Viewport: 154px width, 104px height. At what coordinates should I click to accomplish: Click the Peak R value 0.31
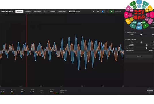point(12,92)
